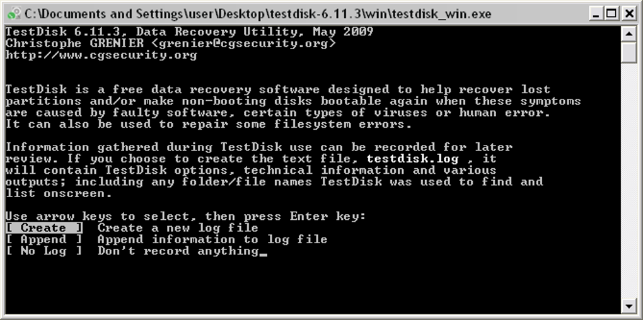Click the scrollbar down arrow
Viewport: 643px width, 320px height.
[x=629, y=306]
